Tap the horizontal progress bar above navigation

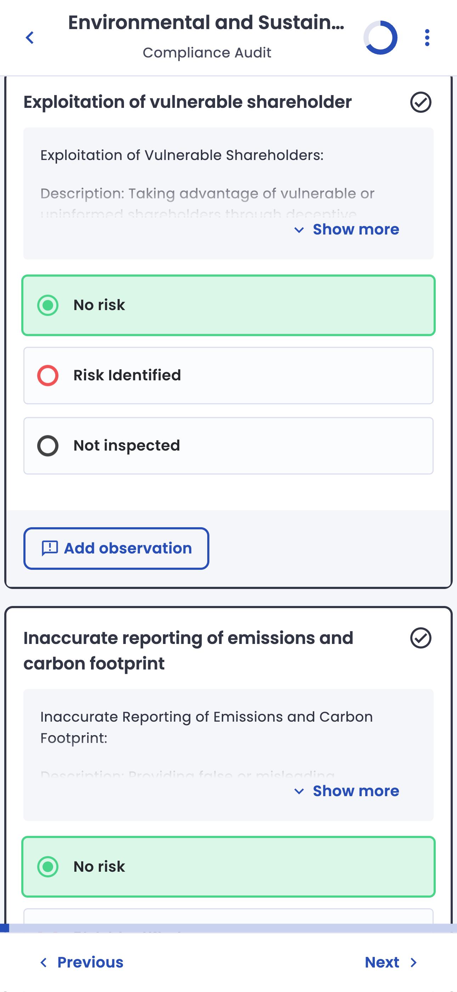(228, 928)
